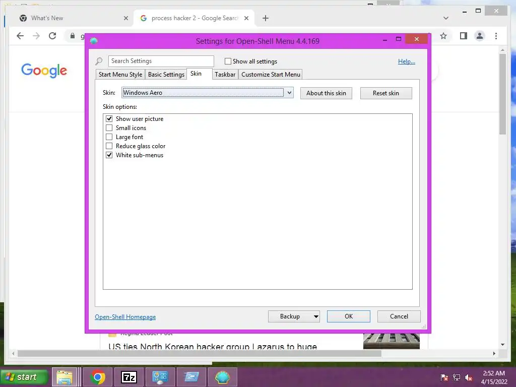Enable Large font option
This screenshot has height=387, width=516.
click(109, 137)
